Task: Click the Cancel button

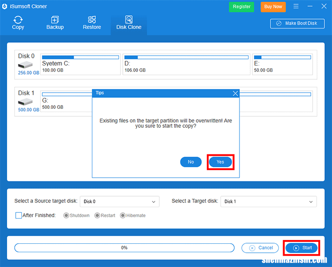Action: 260,248
